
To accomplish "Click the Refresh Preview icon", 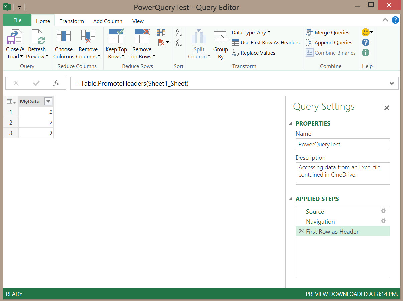I will (x=38, y=37).
